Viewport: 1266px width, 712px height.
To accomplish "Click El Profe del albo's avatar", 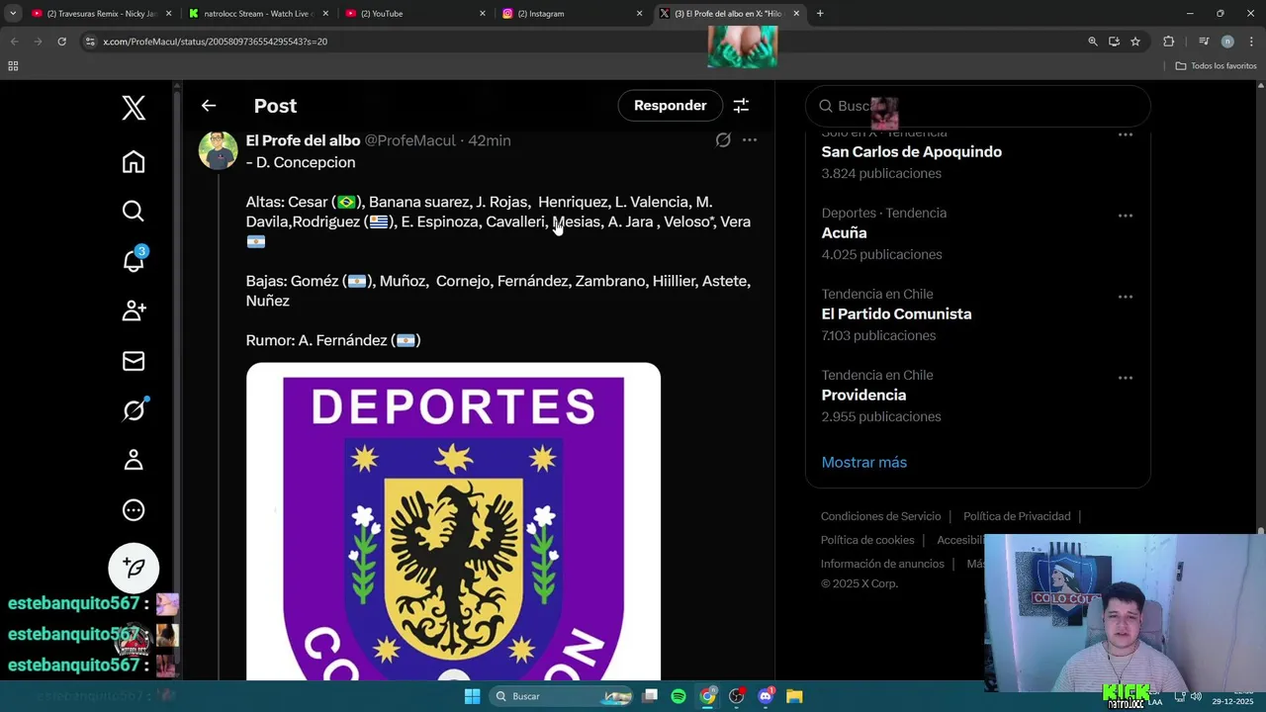I will click(x=218, y=150).
